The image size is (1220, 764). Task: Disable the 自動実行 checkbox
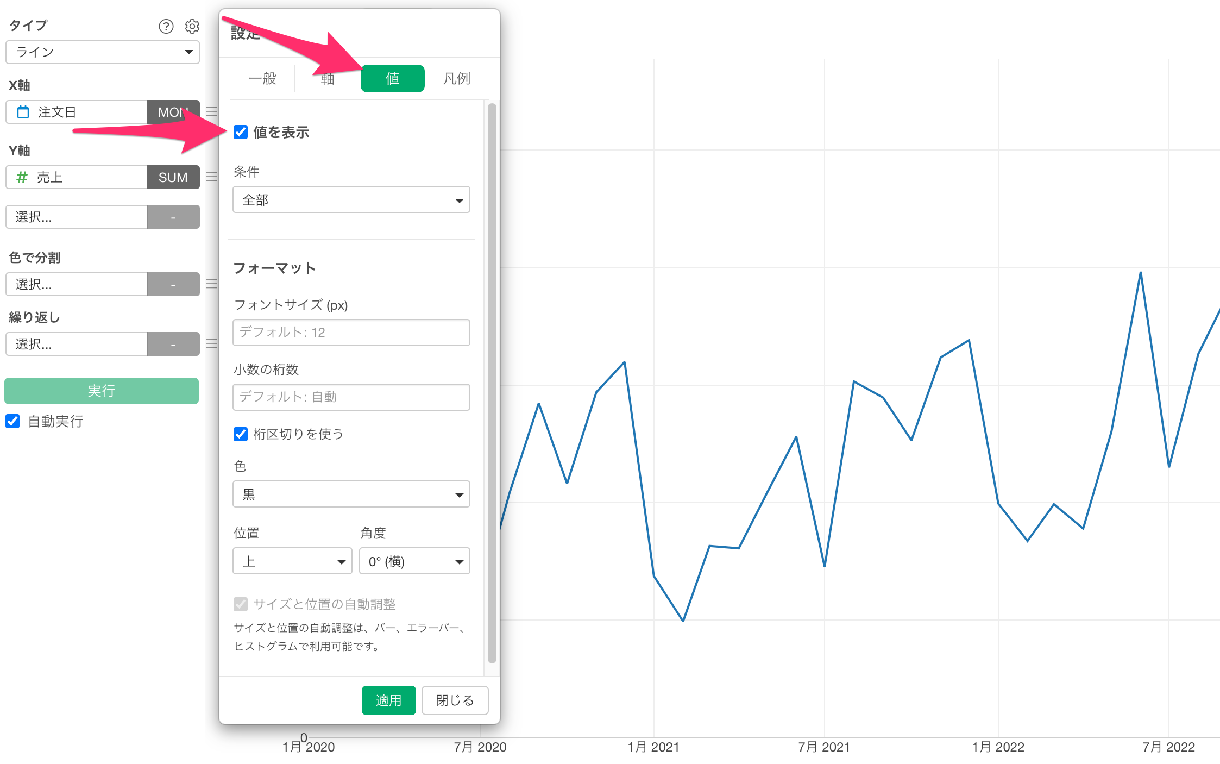tap(13, 421)
